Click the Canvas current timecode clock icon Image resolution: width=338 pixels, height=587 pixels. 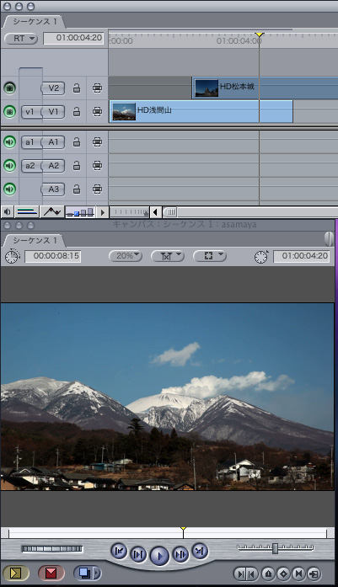click(x=261, y=256)
